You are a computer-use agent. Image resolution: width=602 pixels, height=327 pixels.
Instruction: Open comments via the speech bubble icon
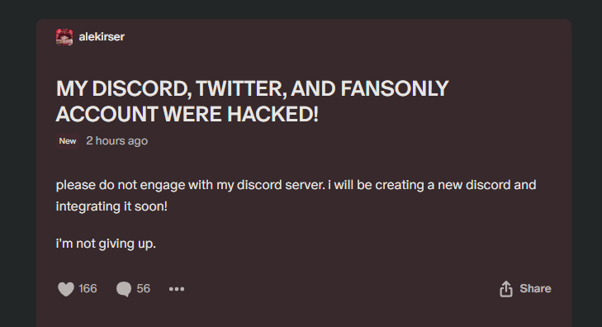pyautogui.click(x=124, y=289)
